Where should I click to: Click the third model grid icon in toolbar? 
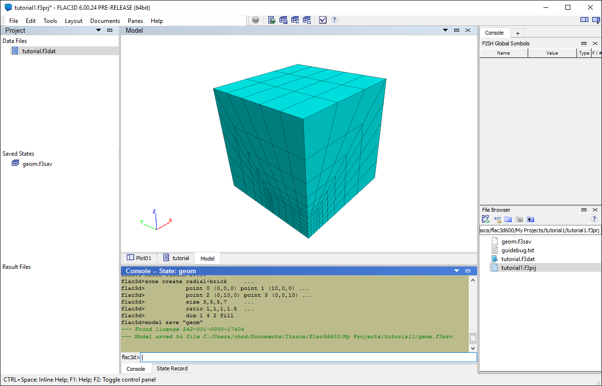(x=307, y=20)
